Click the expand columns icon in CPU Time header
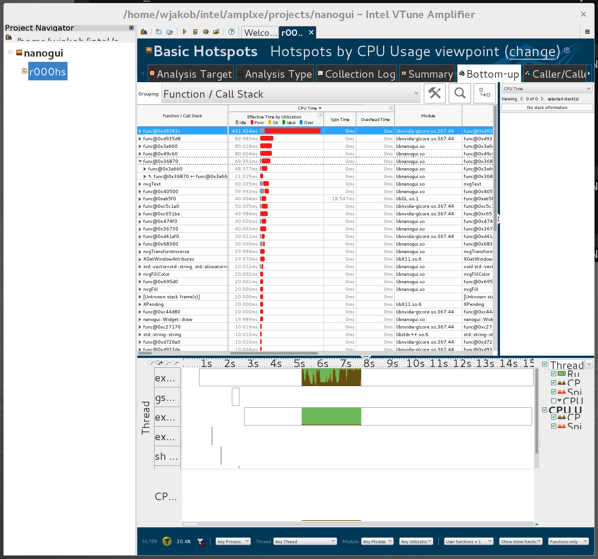 click(x=320, y=115)
